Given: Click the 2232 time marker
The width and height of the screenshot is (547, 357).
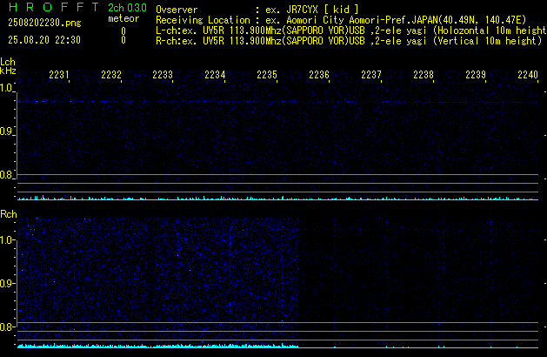Looking at the screenshot, I should click(111, 75).
